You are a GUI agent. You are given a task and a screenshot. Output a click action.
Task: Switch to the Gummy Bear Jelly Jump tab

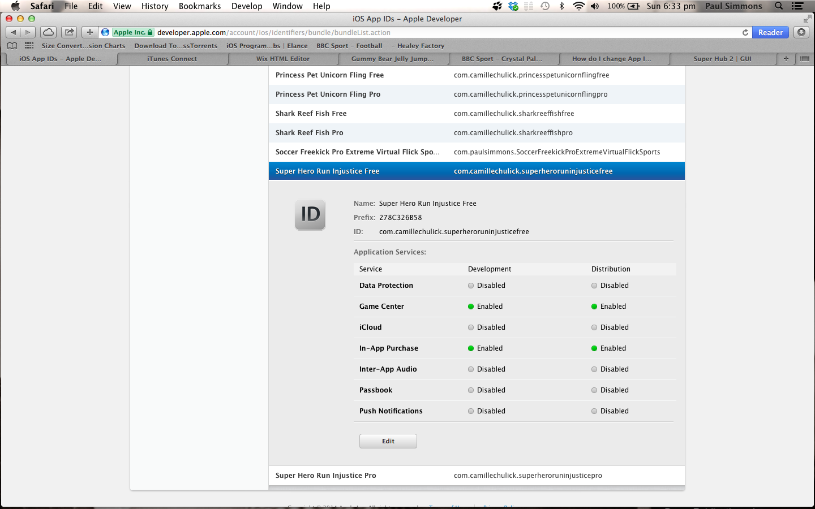(x=393, y=59)
